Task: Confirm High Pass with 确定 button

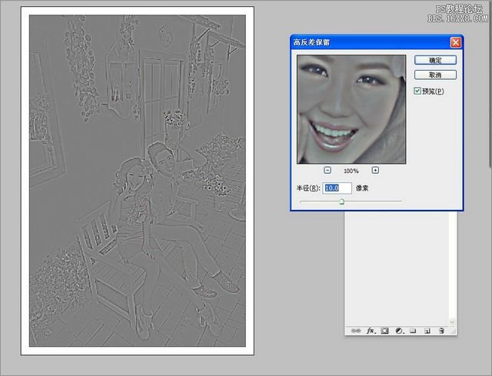Action: [435, 60]
